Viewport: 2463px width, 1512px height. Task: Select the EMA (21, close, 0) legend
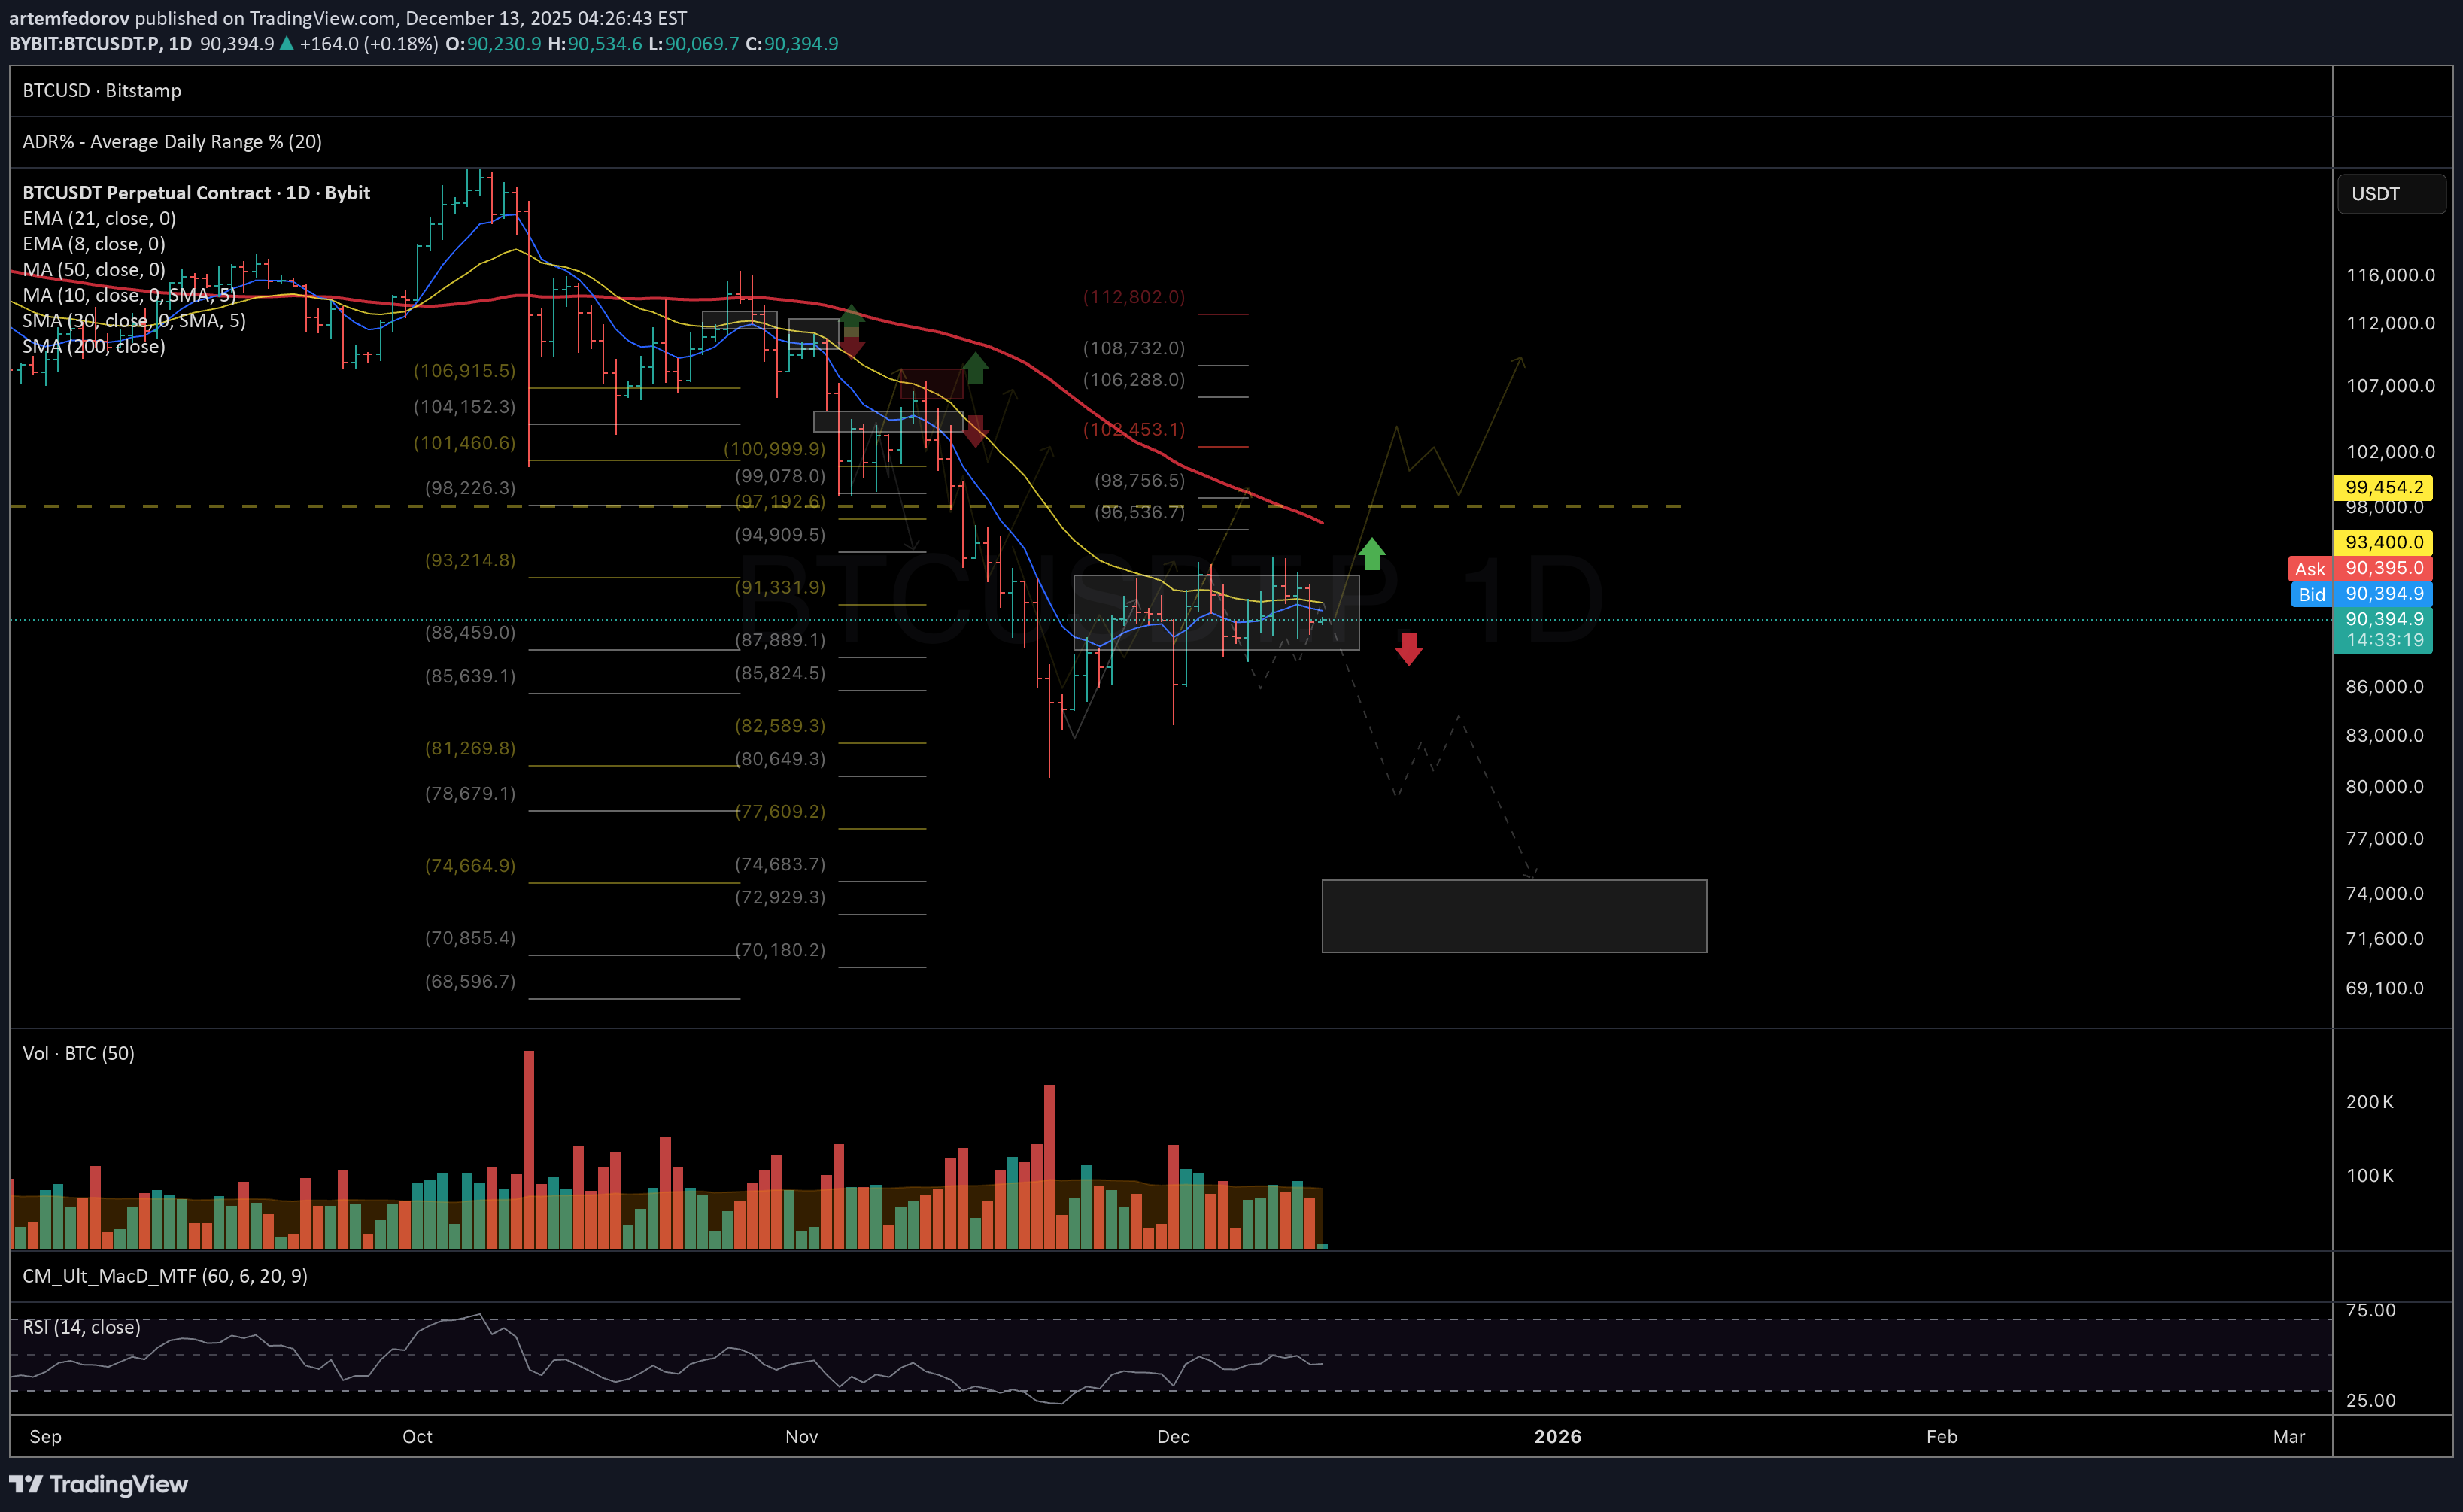[99, 218]
